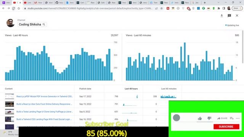Open Tailwind CSS Landing Page video link
The width and height of the screenshot is (244, 137).
pos(44,119)
